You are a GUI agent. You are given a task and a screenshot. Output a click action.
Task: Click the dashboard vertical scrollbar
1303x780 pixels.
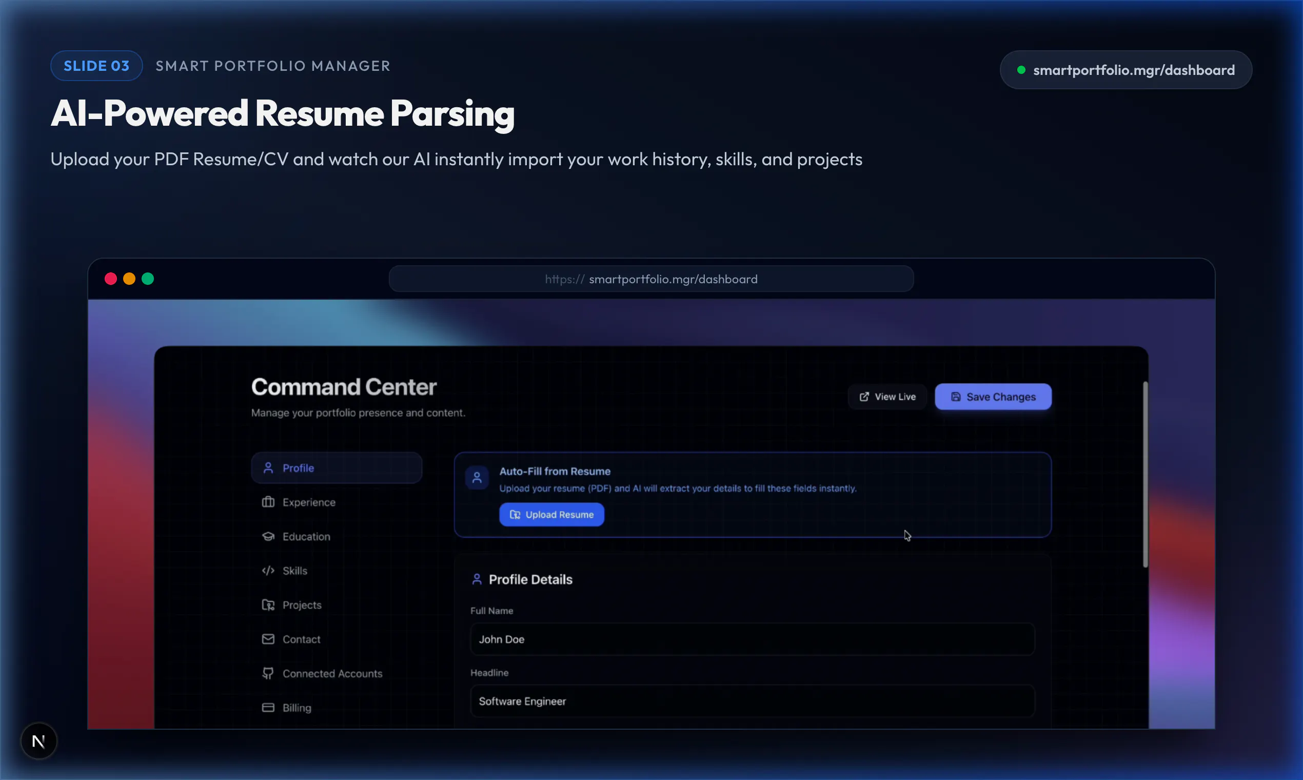(1146, 475)
